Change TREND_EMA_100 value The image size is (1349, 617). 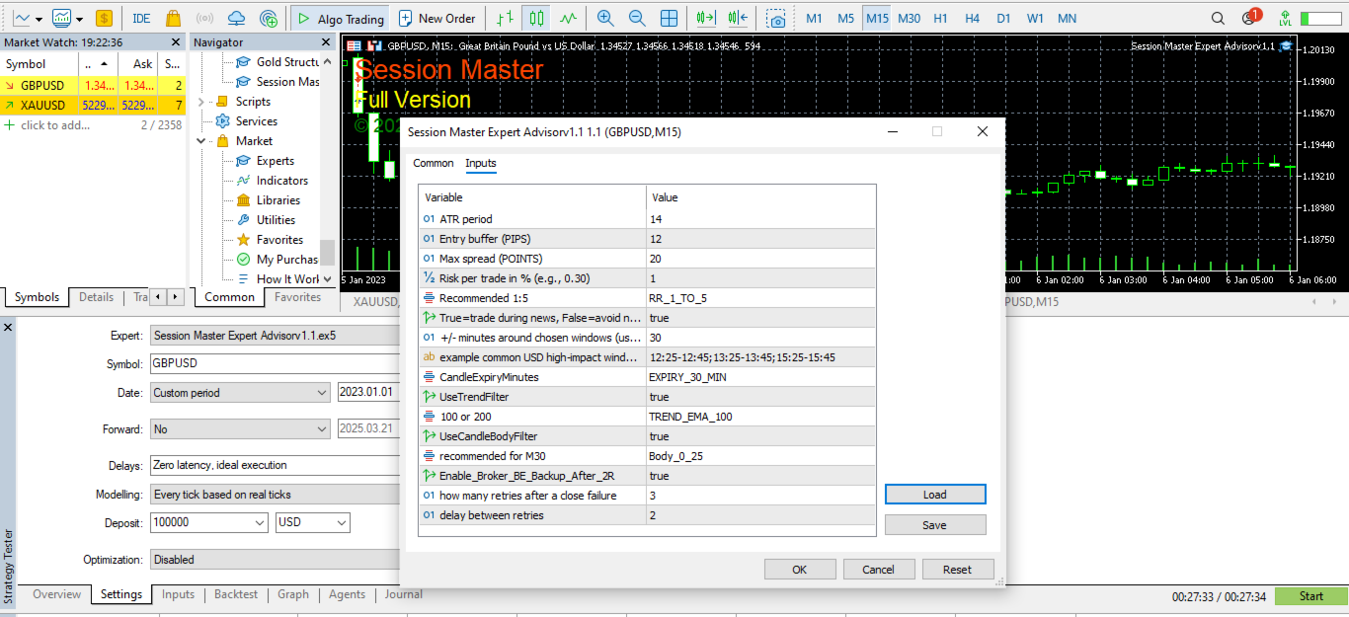click(x=760, y=417)
